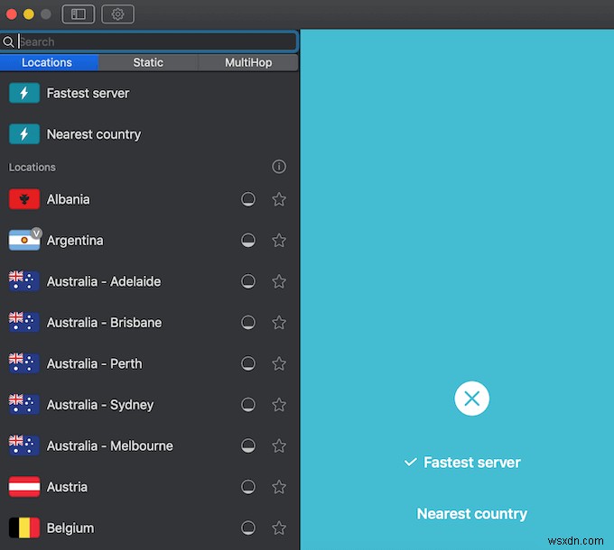Favorite Argentina with the star

click(x=279, y=241)
